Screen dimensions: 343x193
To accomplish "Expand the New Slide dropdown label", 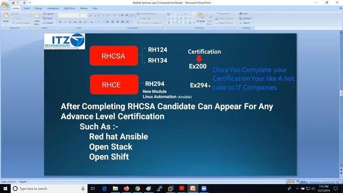I will coord(37,23).
